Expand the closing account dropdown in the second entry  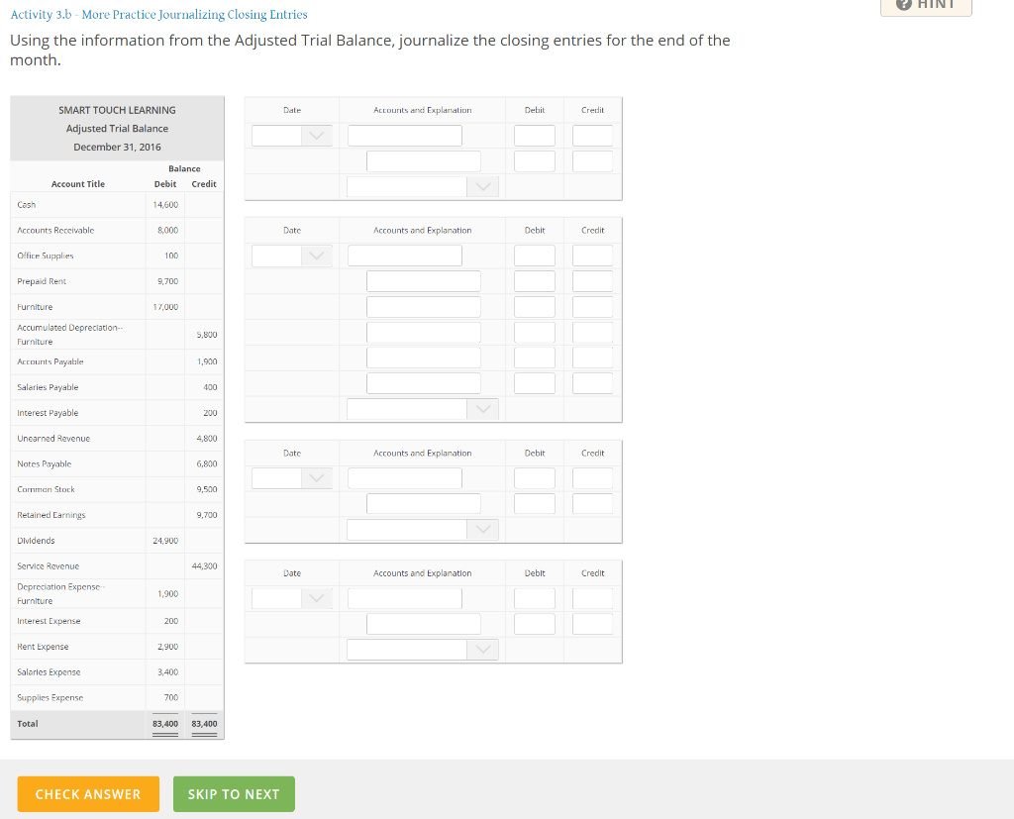click(482, 408)
